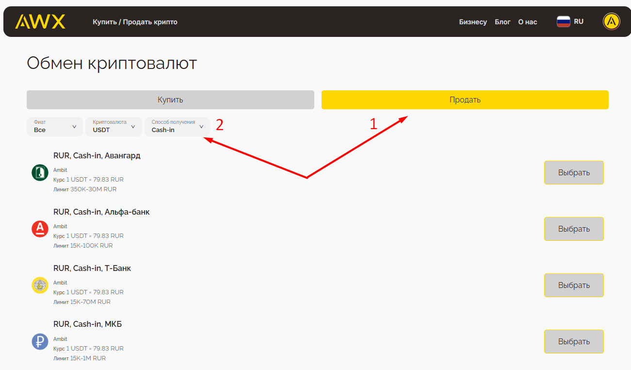The image size is (631, 370).
Task: Open Купить / Продать крипто menu item
Action: [x=135, y=22]
